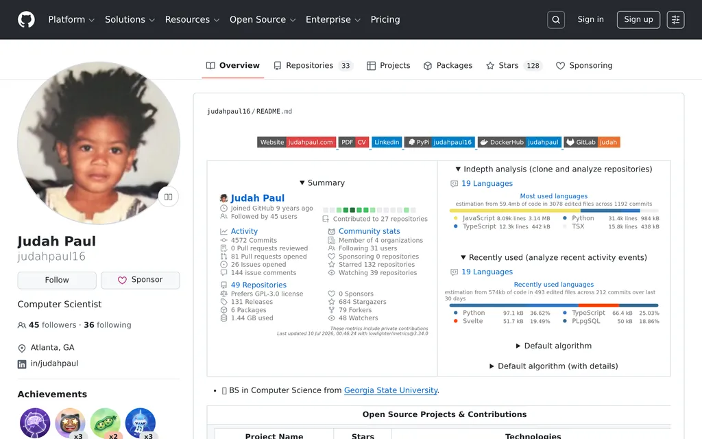Screen dimensions: 702x439
Task: Open the GitLab judah badge
Action: pyautogui.click(x=592, y=142)
